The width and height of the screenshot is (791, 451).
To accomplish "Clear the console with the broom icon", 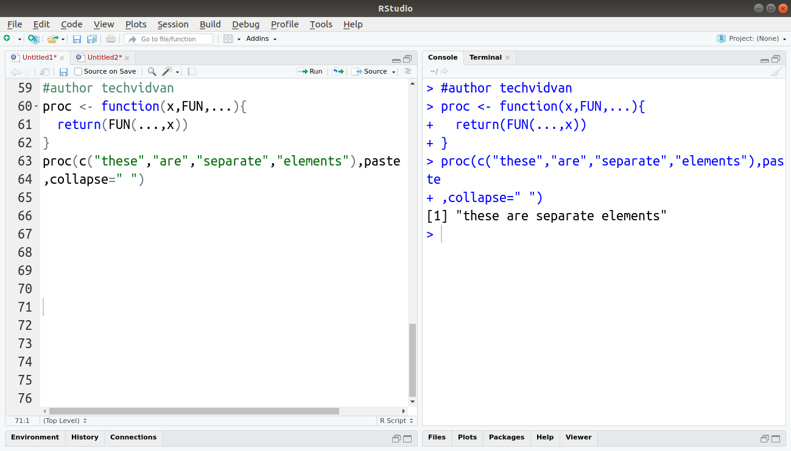I will (x=777, y=71).
